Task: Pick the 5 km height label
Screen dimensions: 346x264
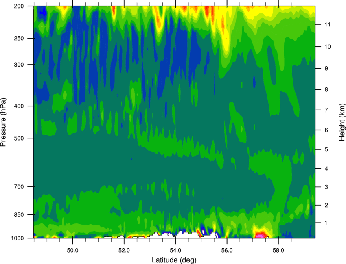Action: coord(326,150)
